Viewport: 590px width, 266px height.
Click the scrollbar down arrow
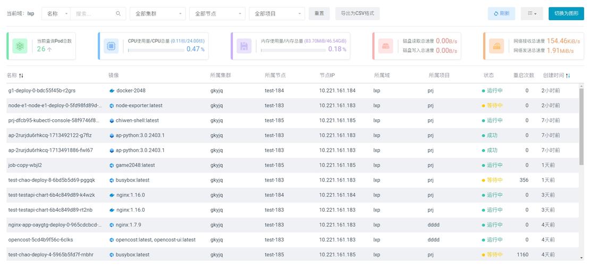[x=581, y=257]
